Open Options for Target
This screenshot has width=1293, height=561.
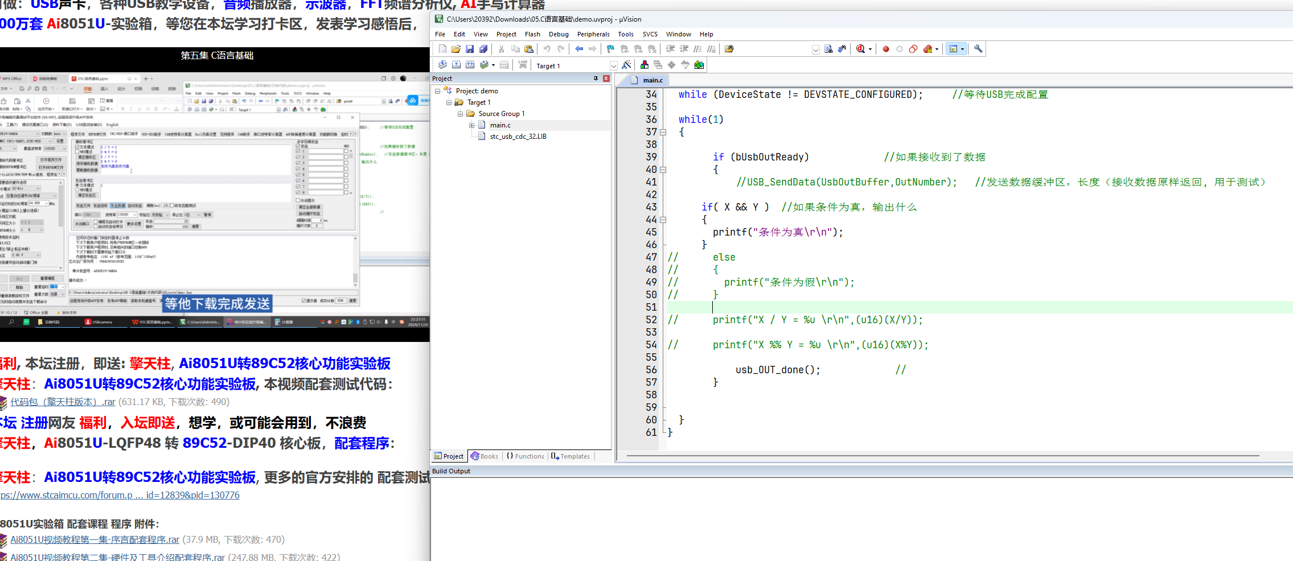pos(626,65)
